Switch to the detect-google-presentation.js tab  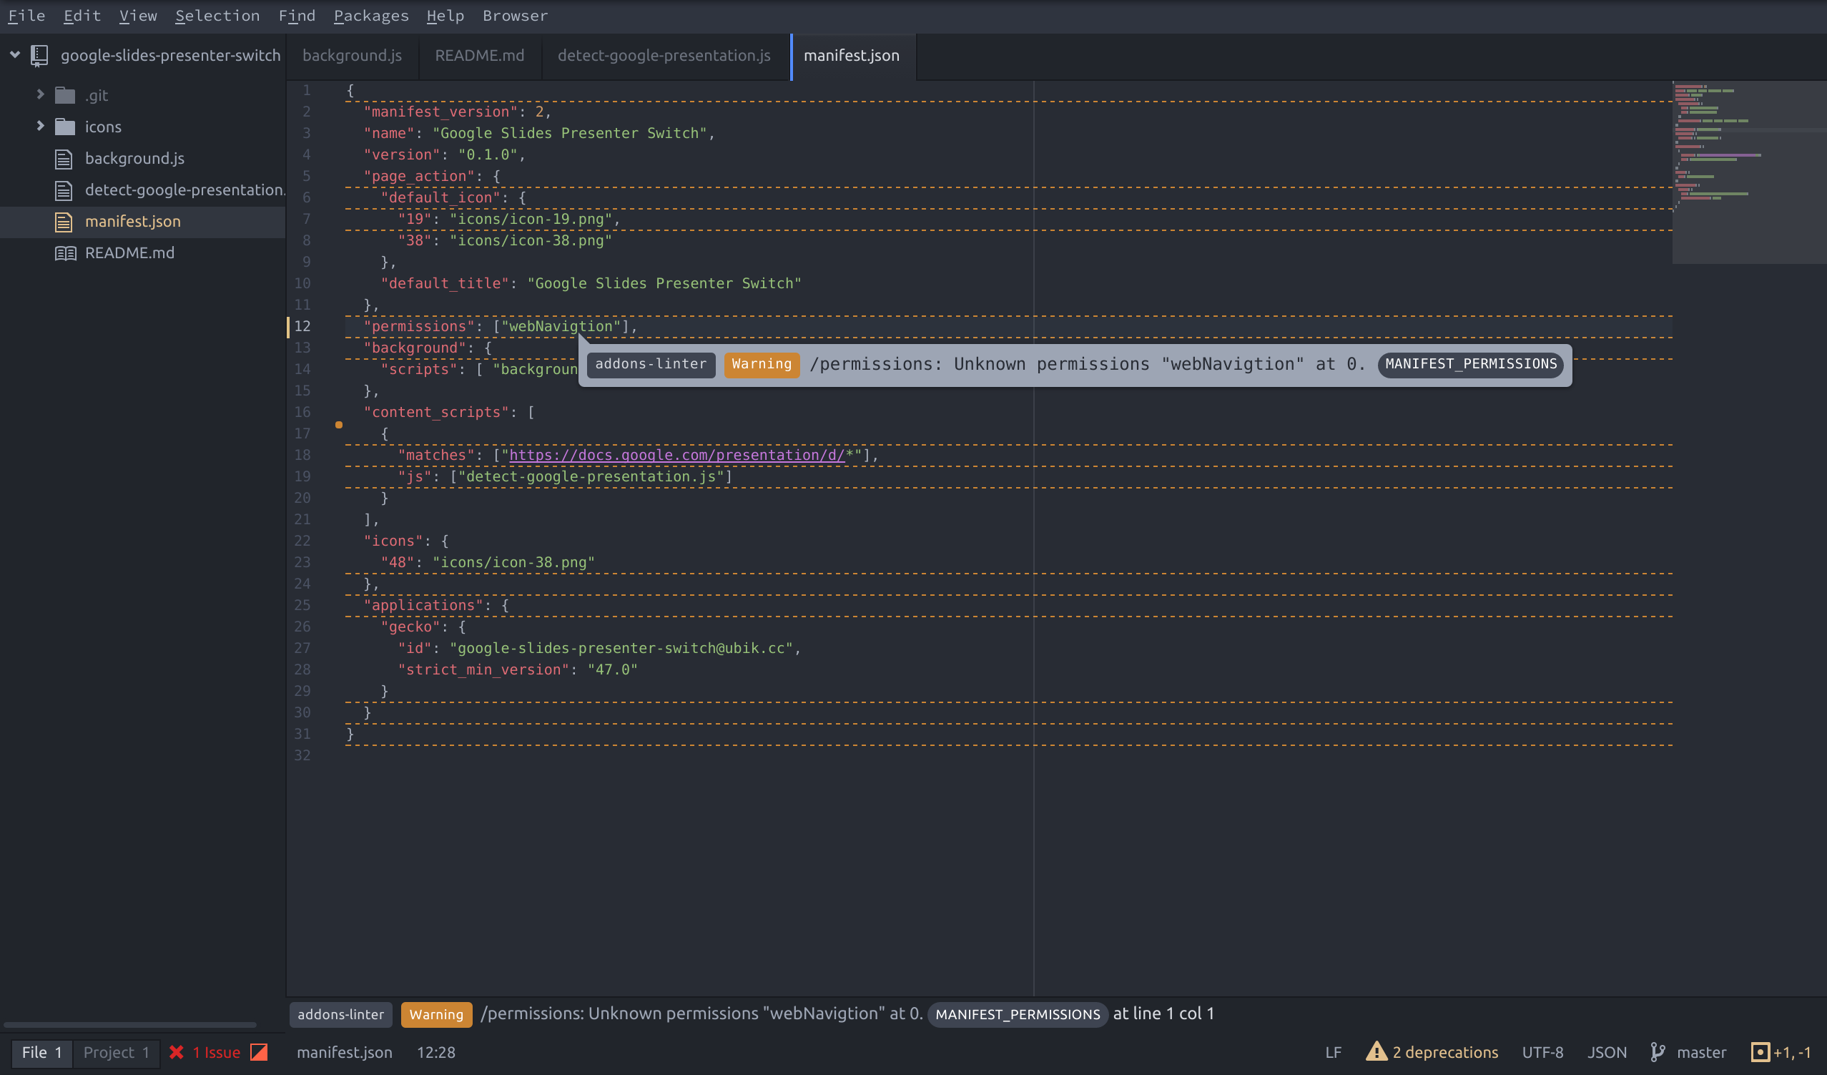[664, 56]
